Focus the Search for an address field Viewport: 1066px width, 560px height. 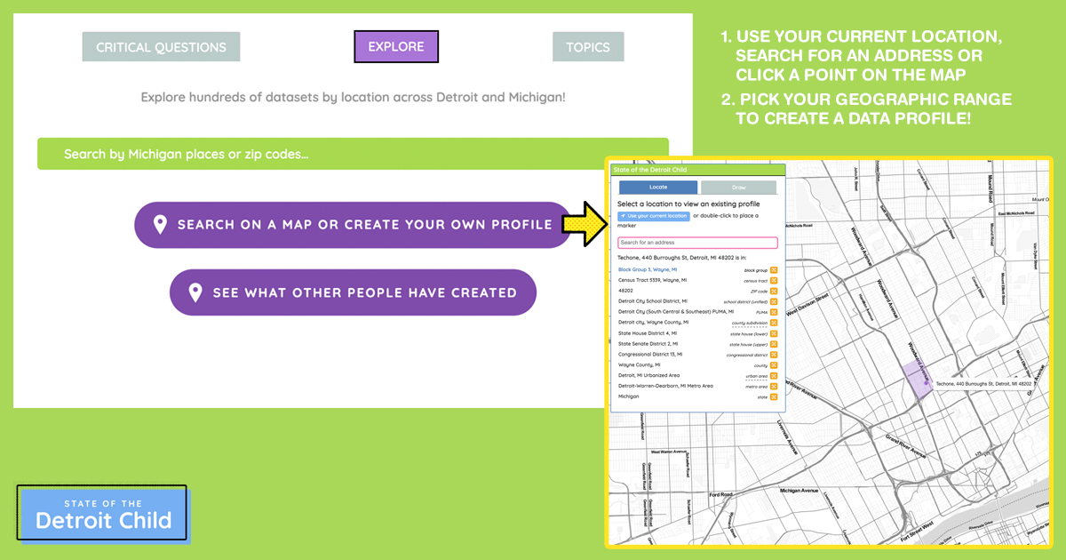[697, 243]
